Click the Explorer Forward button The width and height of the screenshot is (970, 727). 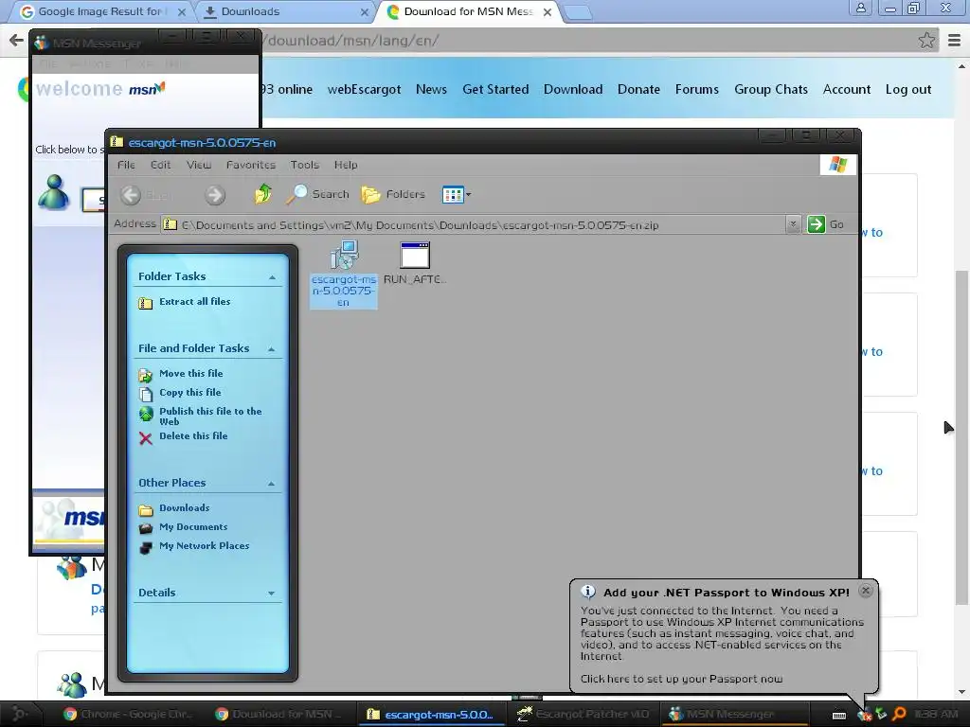[x=215, y=195]
